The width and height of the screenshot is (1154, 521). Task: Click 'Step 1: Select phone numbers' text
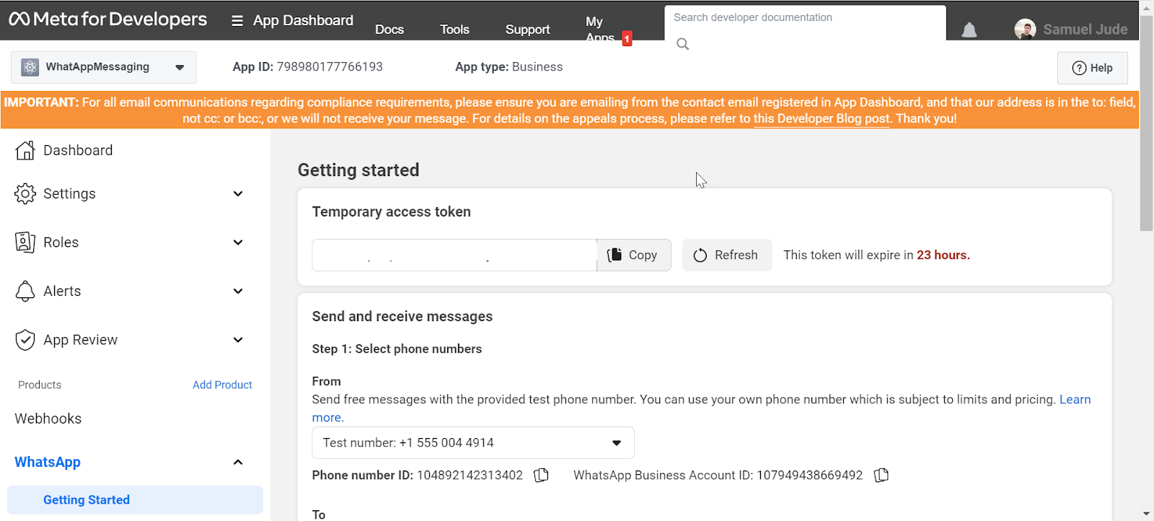[x=397, y=349]
